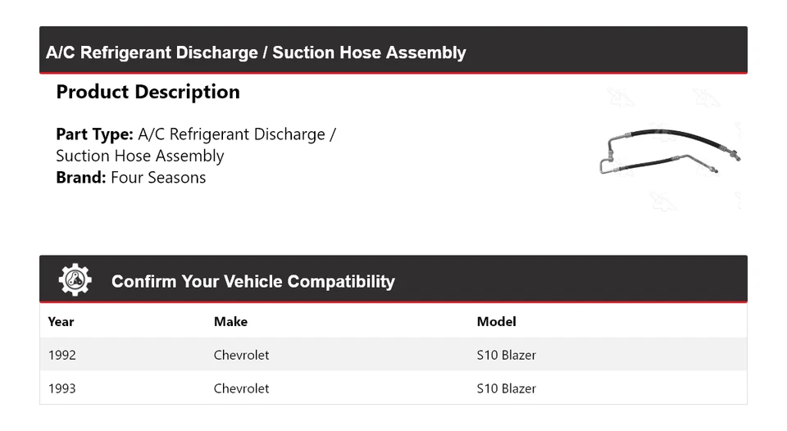Viewport: 787px width, 431px height.
Task: Click the 'Confirm Your Vehicle Compatibility' heading
Action: click(x=252, y=281)
